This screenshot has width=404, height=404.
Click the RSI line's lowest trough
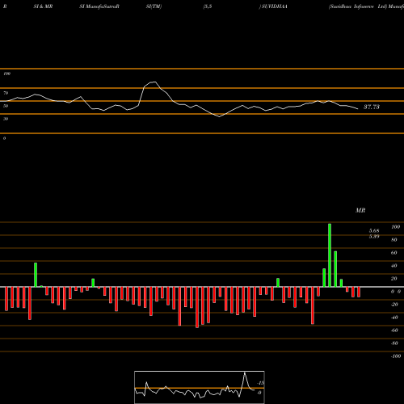[x=219, y=116]
